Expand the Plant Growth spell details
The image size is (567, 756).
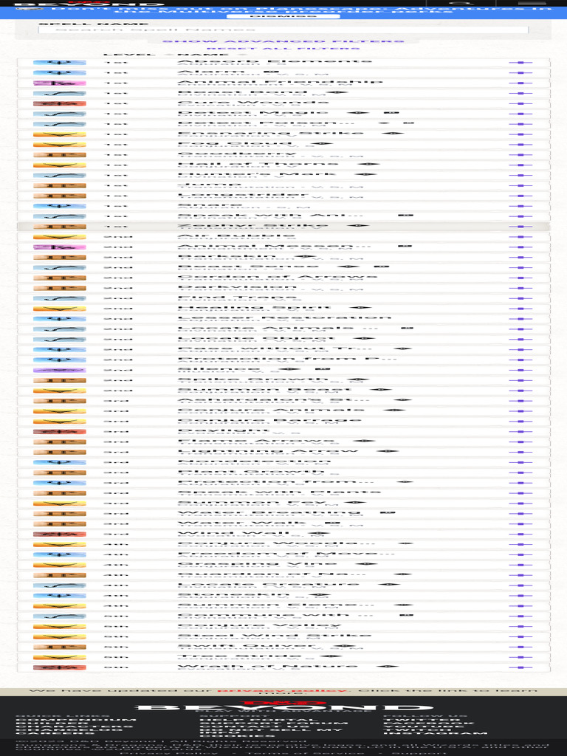pyautogui.click(x=520, y=472)
